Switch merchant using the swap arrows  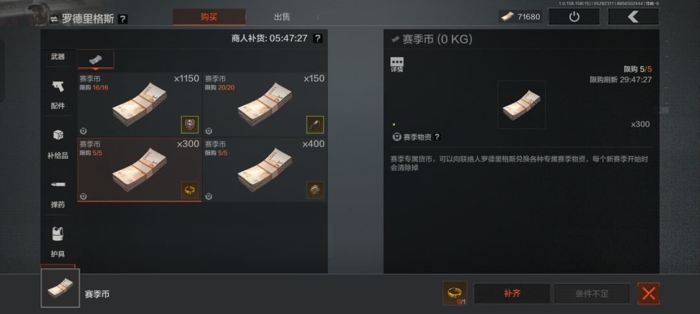54,19
